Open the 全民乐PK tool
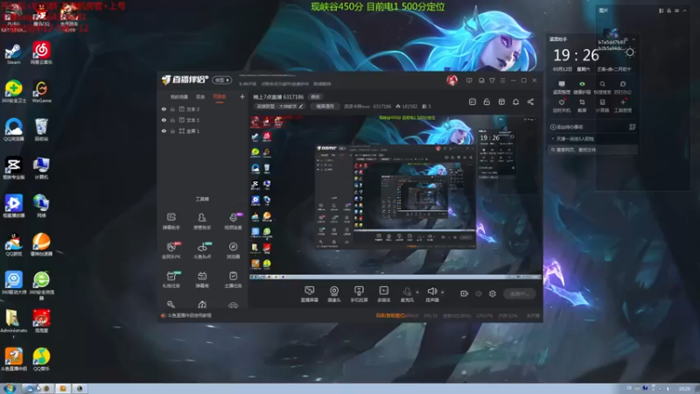 pyautogui.click(x=171, y=250)
